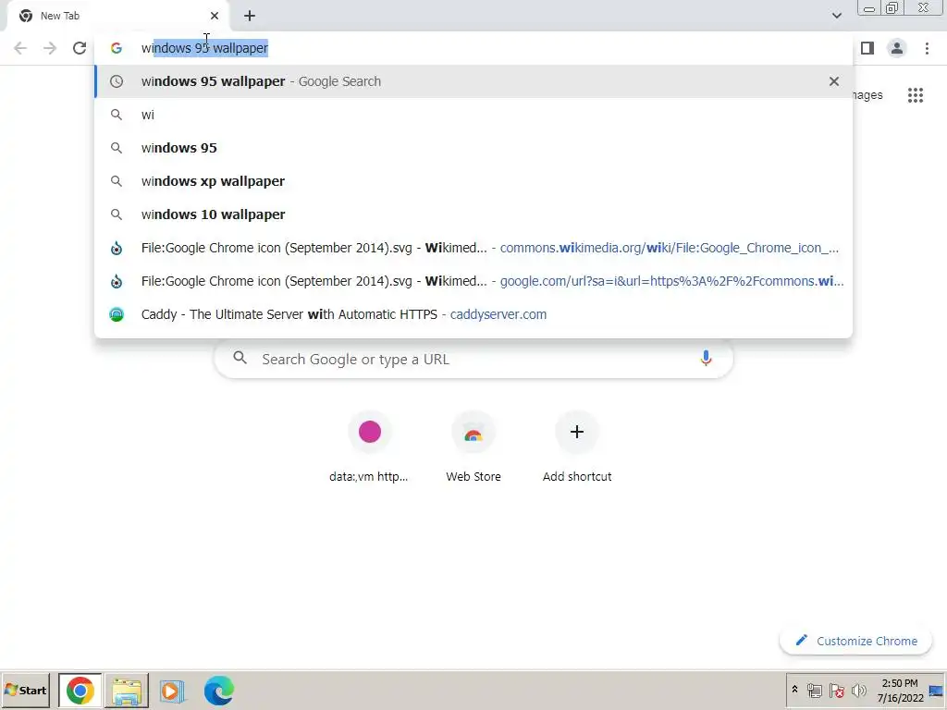Choose 'windows xp wallpaper' suggestion
Viewport: 947px width, 710px height.
coord(473,181)
